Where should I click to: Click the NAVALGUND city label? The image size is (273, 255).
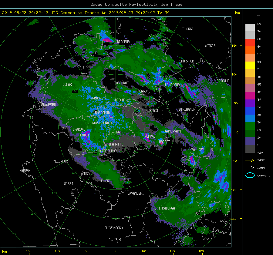click(100, 123)
